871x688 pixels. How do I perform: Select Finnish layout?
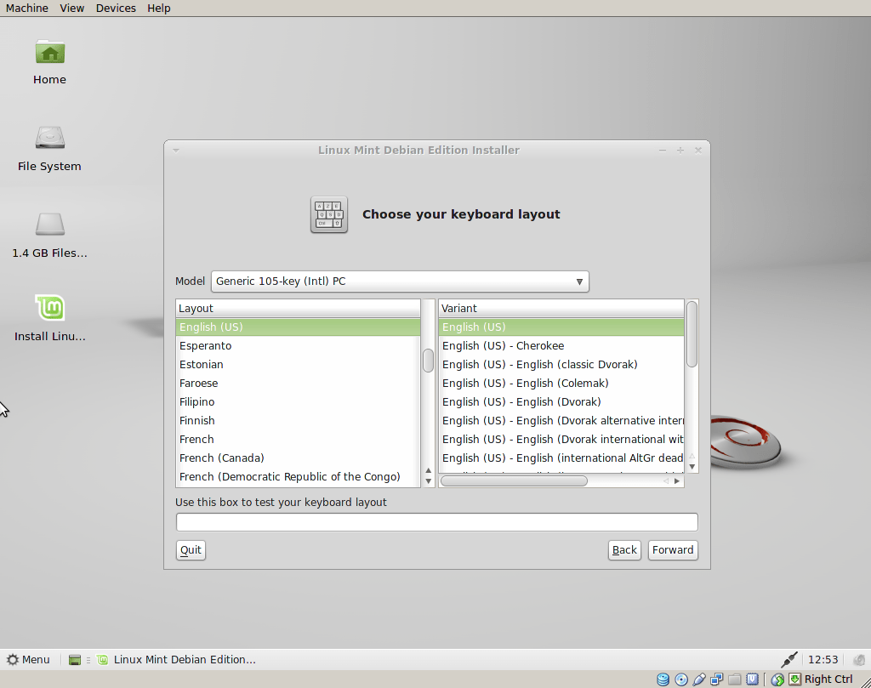click(298, 421)
